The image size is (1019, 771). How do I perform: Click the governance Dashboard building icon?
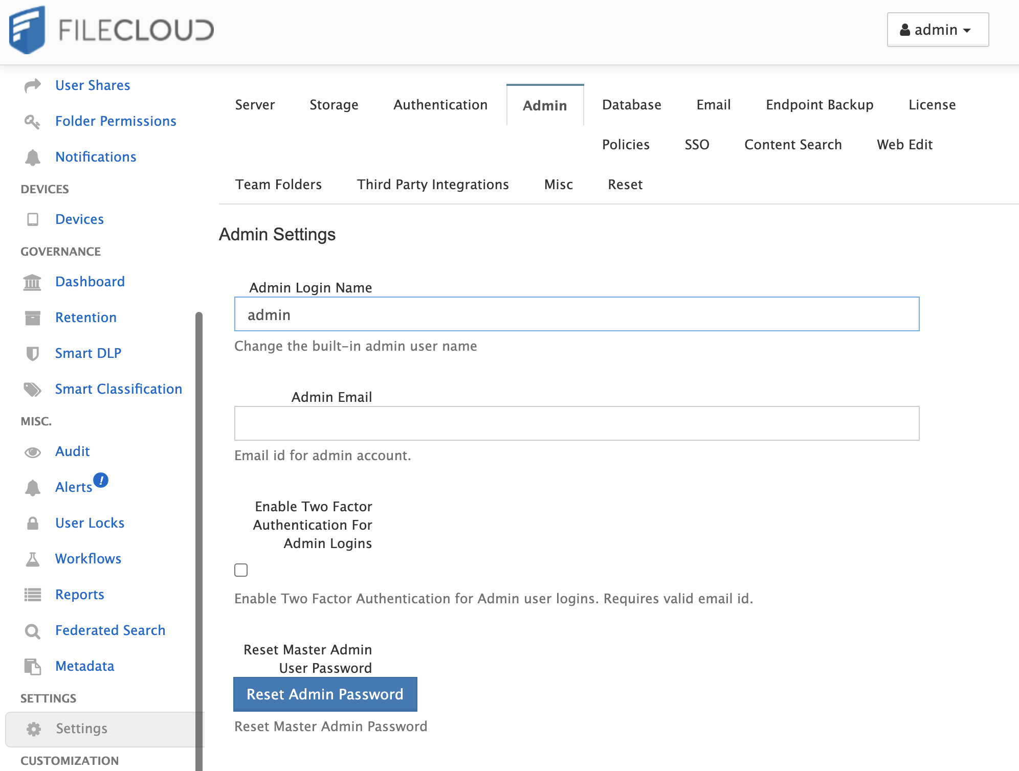click(32, 282)
